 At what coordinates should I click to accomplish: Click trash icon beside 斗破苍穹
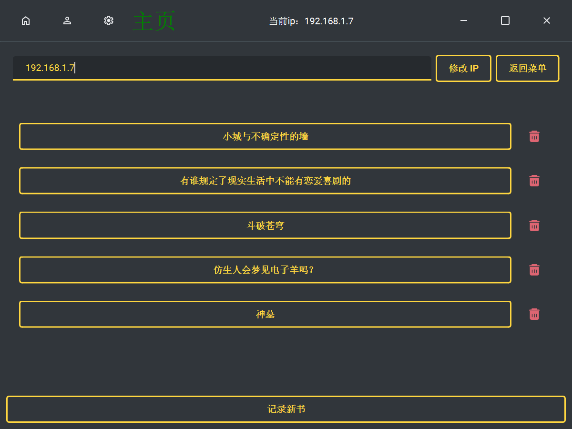pyautogui.click(x=534, y=225)
